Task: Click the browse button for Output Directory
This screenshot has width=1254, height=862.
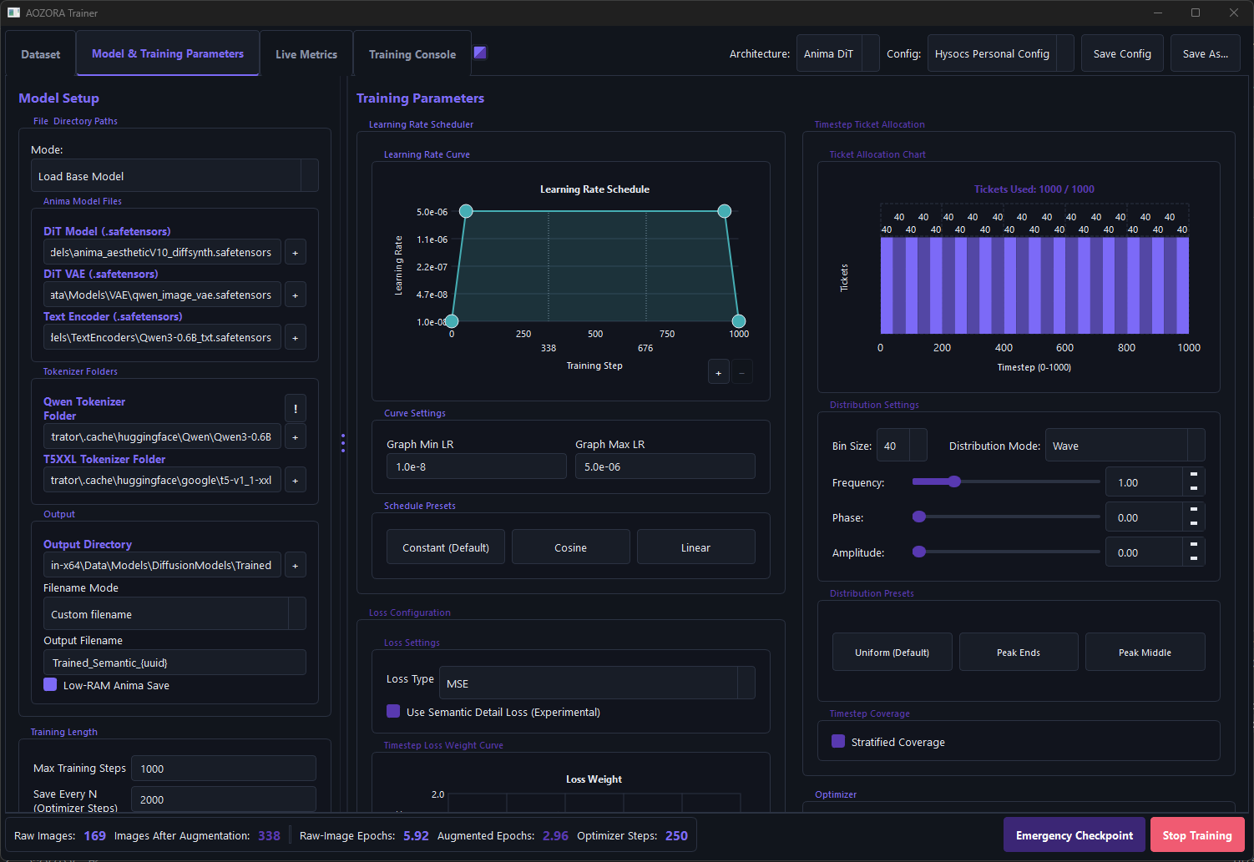Action: coord(296,565)
